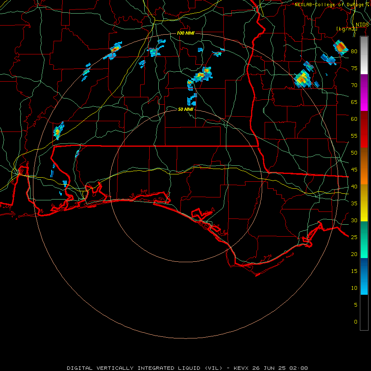The height and width of the screenshot is (371, 371).
Task: Click the 26 JUN 25 date in caption
Action: click(269, 368)
